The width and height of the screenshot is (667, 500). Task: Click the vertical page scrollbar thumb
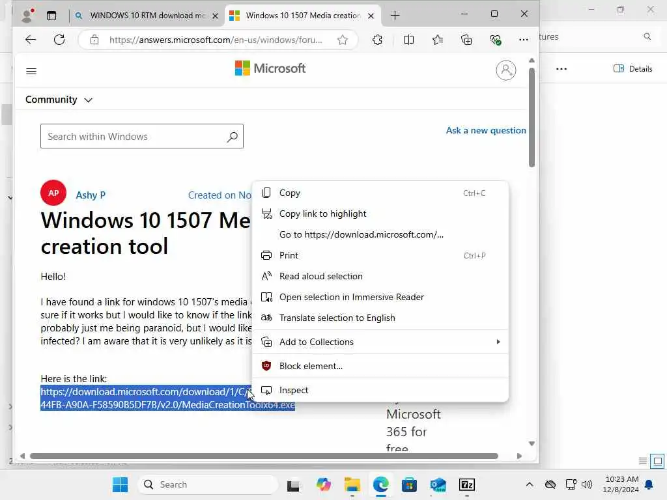pos(532,117)
